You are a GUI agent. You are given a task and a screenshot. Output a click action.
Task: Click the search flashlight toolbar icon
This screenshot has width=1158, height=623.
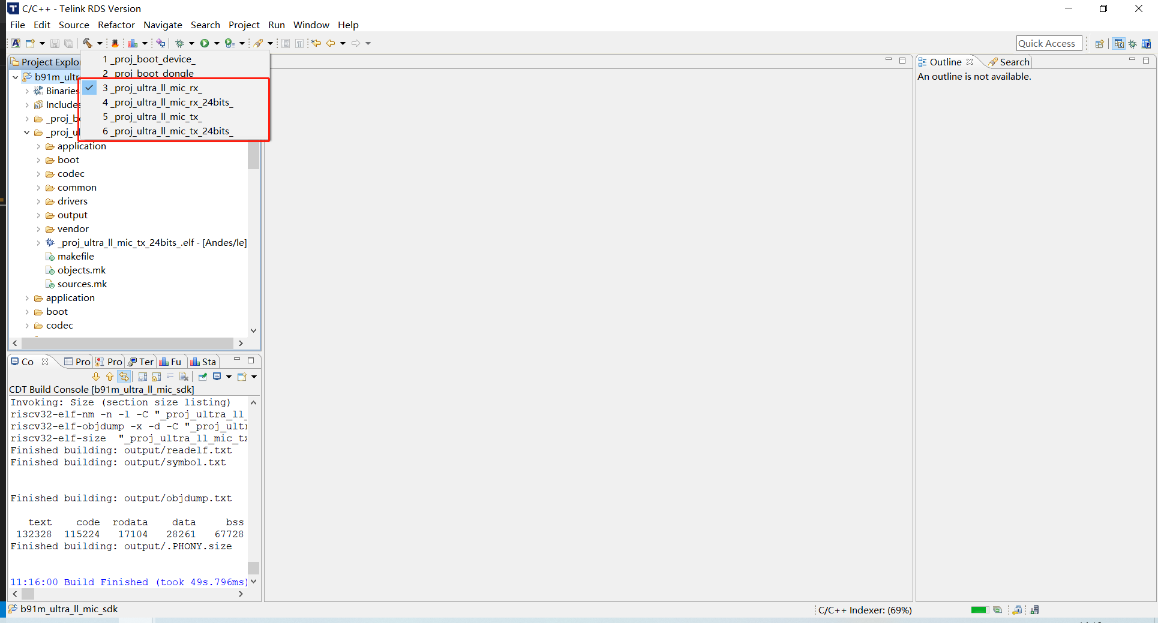click(258, 43)
